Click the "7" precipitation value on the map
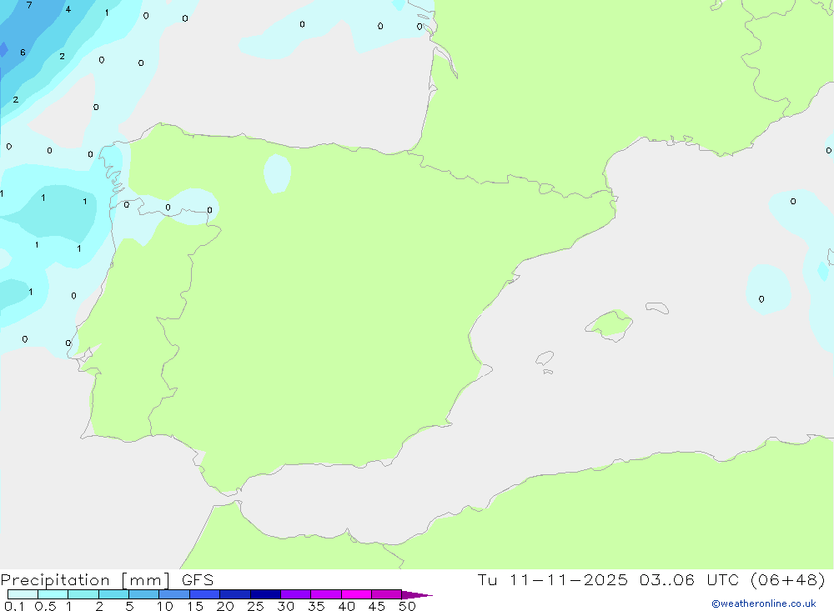Viewport: 834px width, 611px height. tap(29, 5)
